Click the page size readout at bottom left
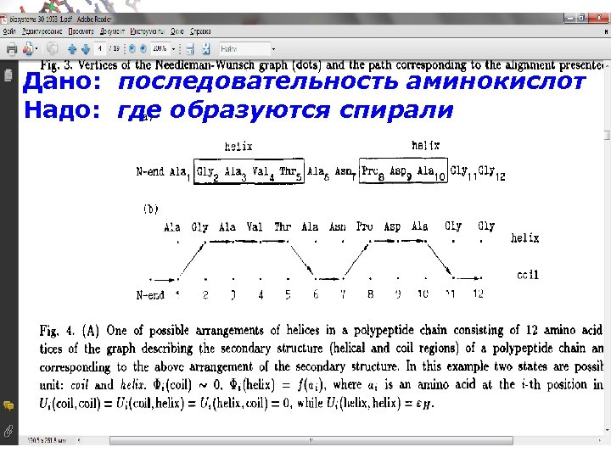This screenshot has height=458, width=611. click(47, 440)
